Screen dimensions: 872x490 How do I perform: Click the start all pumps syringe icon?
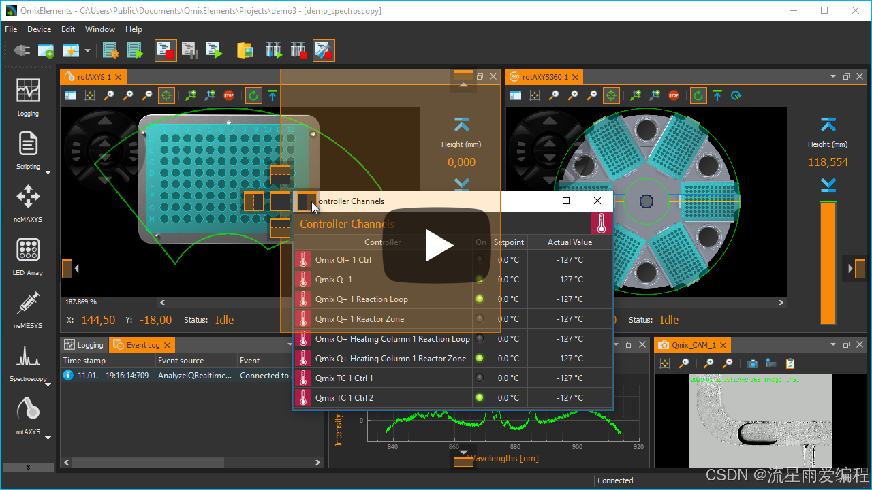274,51
